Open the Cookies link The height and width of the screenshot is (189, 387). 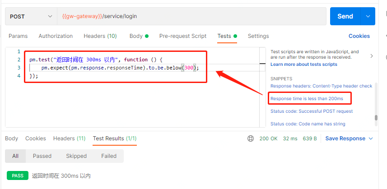(x=359, y=36)
